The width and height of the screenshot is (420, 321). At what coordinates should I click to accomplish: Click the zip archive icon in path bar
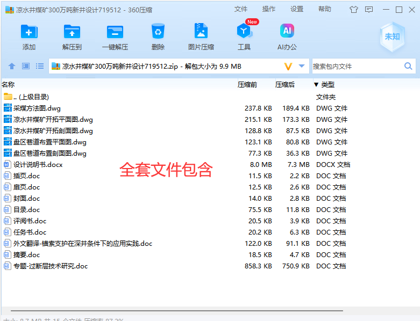(x=56, y=66)
